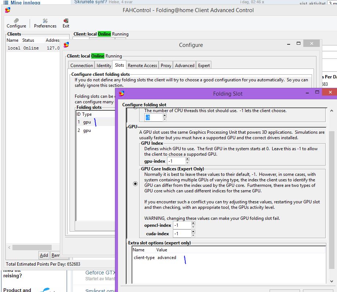This screenshot has width=337, height=292.
Task: Open Preferences in the FAHControl toolbar
Action: [45, 23]
